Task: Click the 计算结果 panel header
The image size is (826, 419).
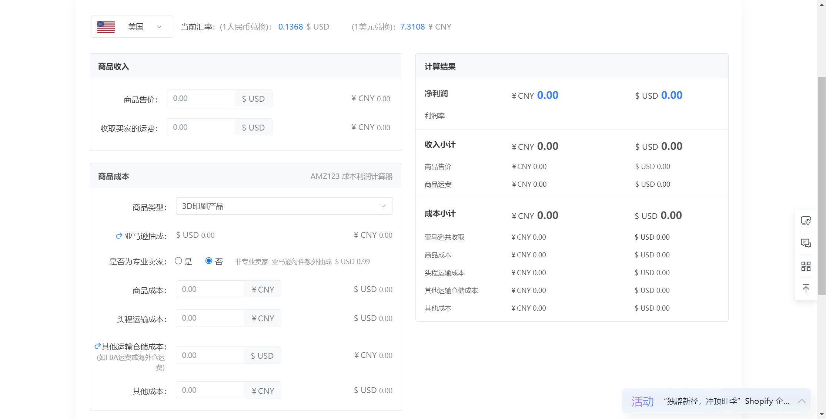Action: click(572, 66)
